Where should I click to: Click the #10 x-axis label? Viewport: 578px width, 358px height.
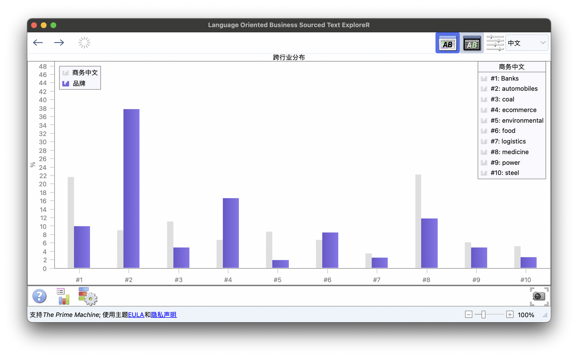point(526,280)
